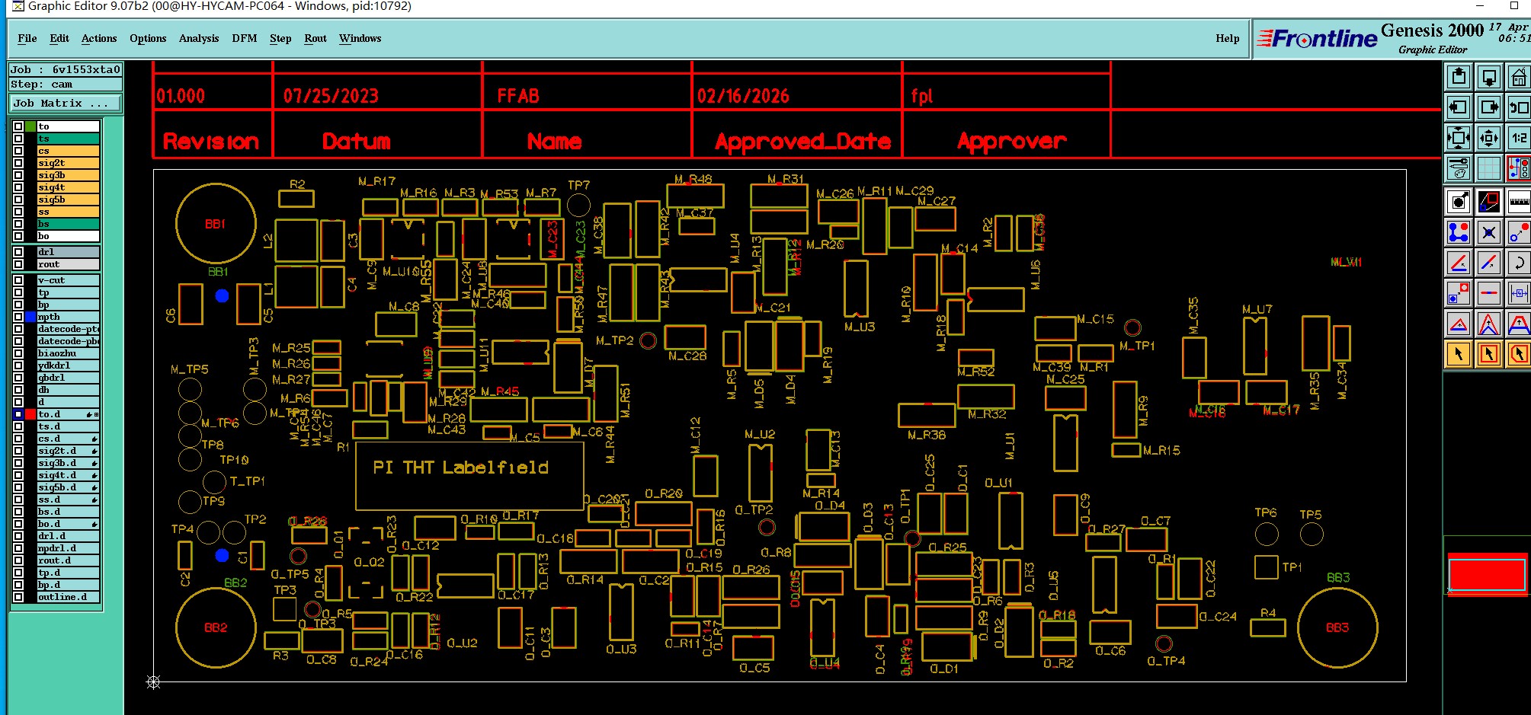1531x715 pixels.
Task: Select the plain arrow selection tool
Action: click(x=1459, y=354)
